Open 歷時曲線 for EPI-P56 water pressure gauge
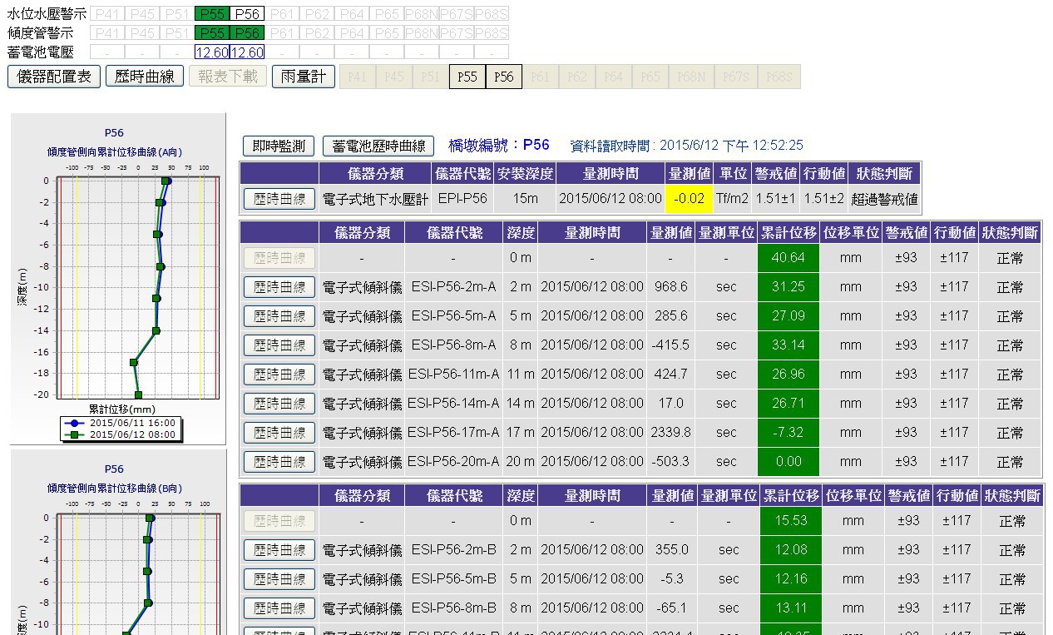This screenshot has width=1053, height=635. pyautogui.click(x=279, y=199)
